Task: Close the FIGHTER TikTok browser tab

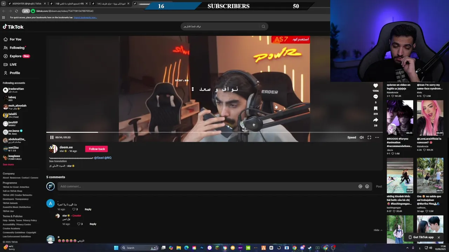Action: click(45, 3)
